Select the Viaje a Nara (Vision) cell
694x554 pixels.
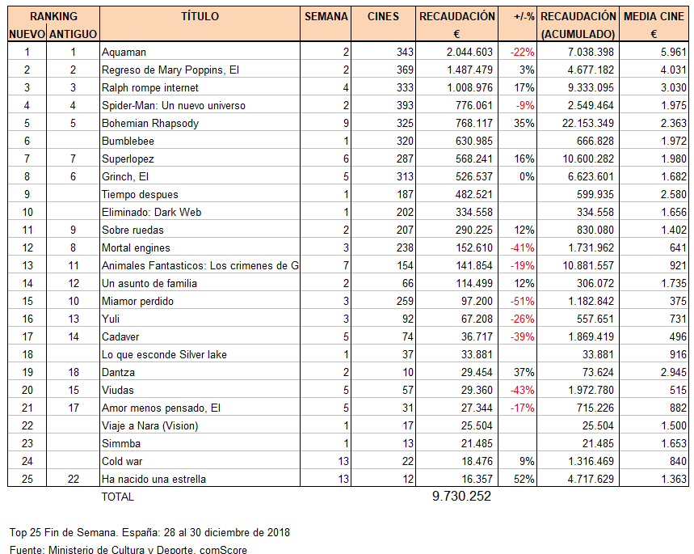149,426
